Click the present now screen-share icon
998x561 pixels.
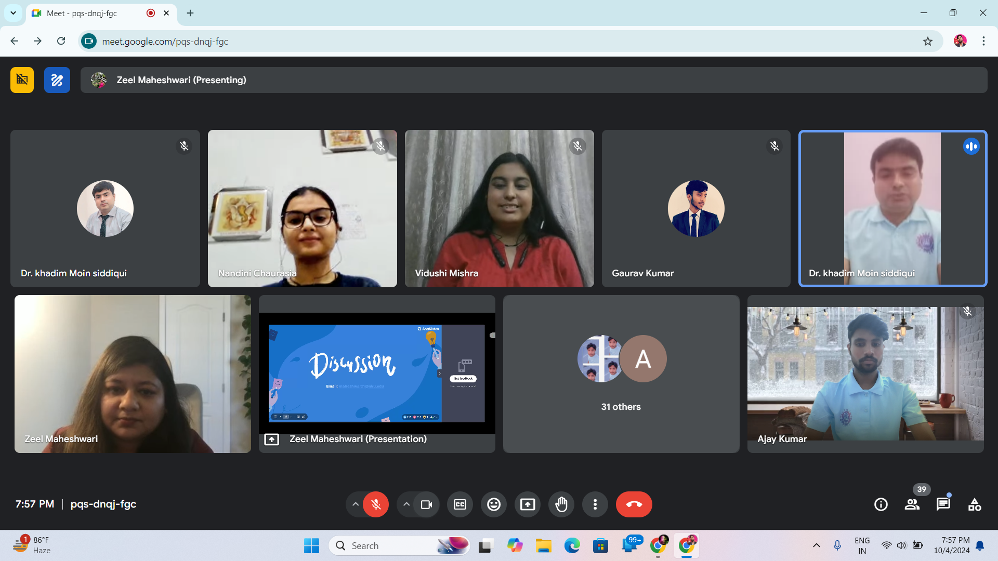click(x=528, y=504)
